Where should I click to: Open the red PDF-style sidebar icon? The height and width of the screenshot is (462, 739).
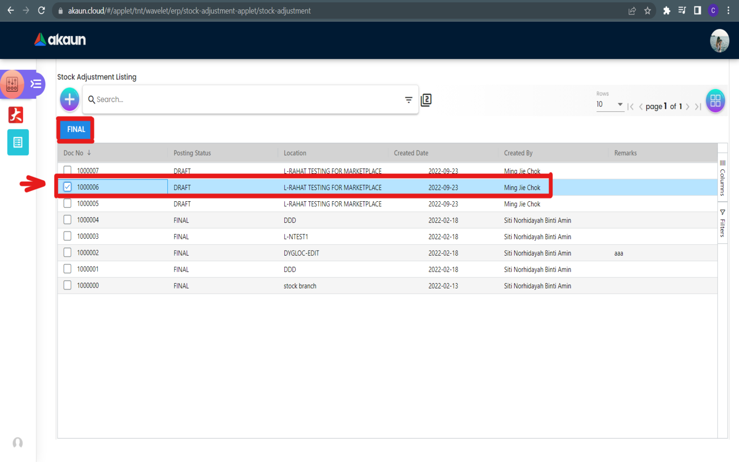[16, 115]
